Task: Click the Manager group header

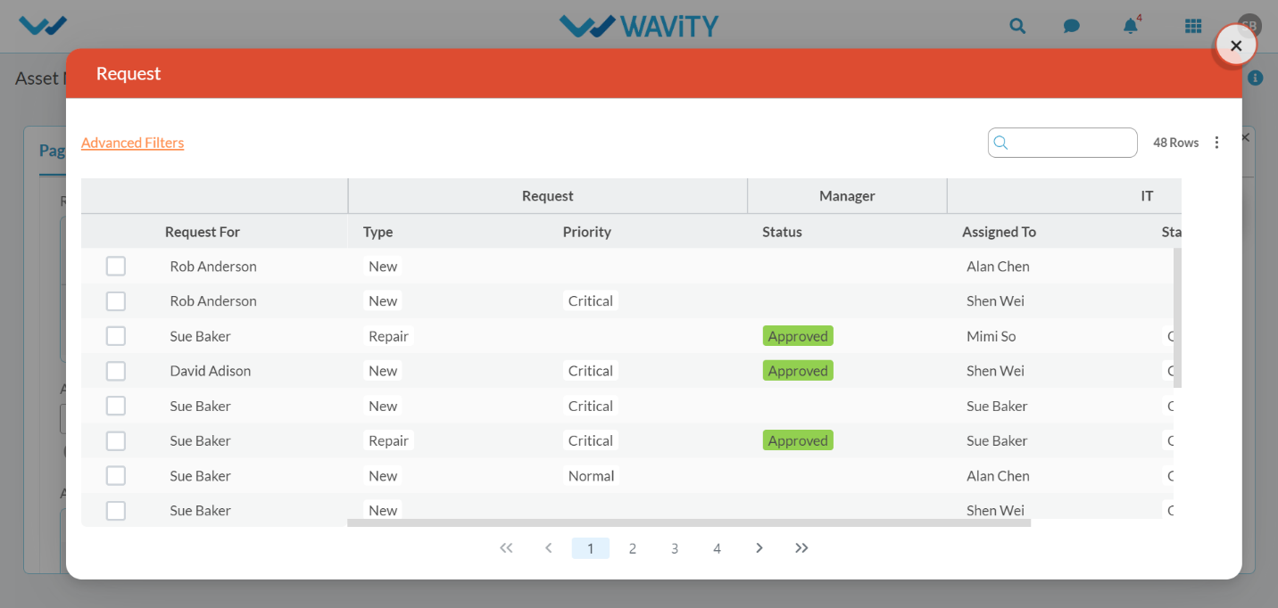Action: click(847, 196)
